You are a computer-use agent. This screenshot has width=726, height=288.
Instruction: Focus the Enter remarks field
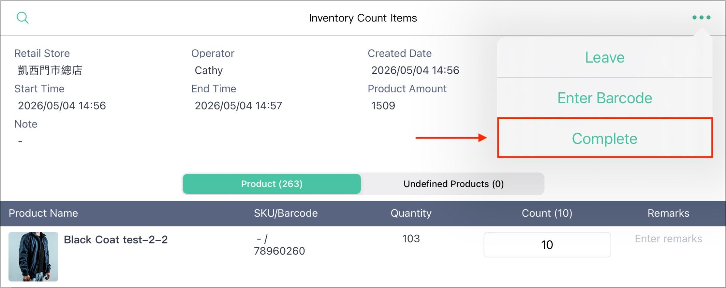pos(668,239)
